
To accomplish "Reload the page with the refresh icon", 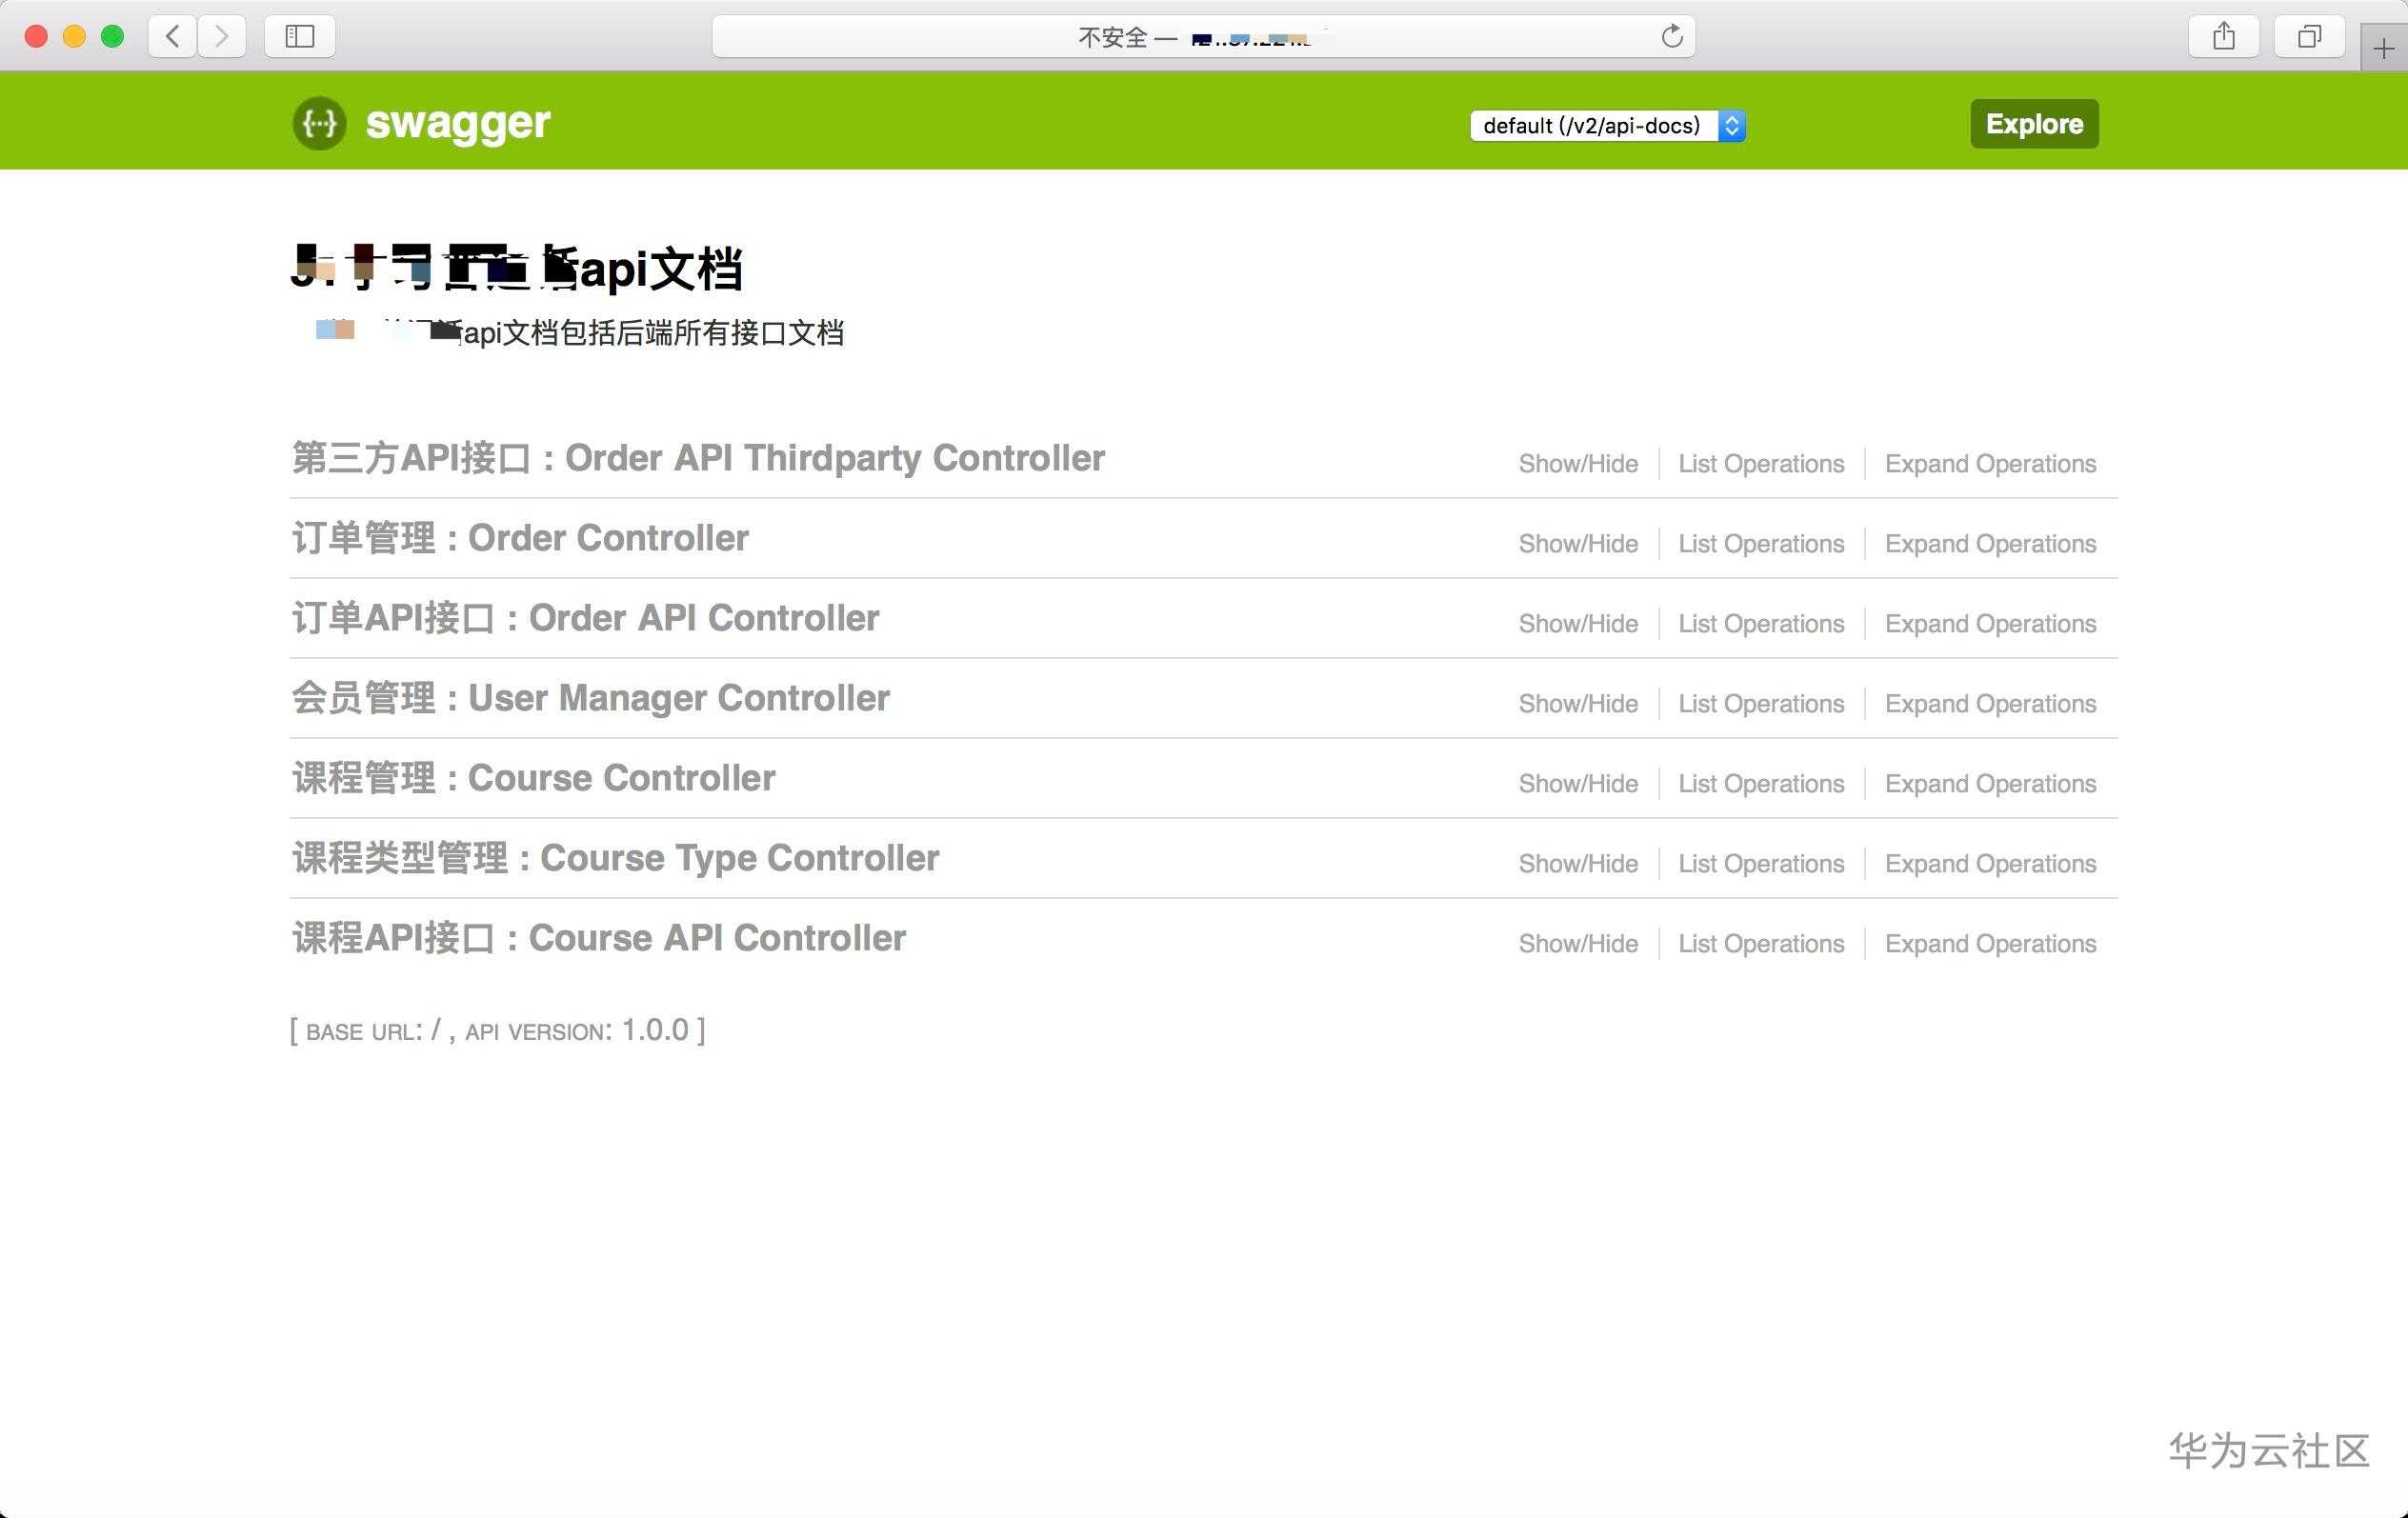I will (x=1671, y=37).
